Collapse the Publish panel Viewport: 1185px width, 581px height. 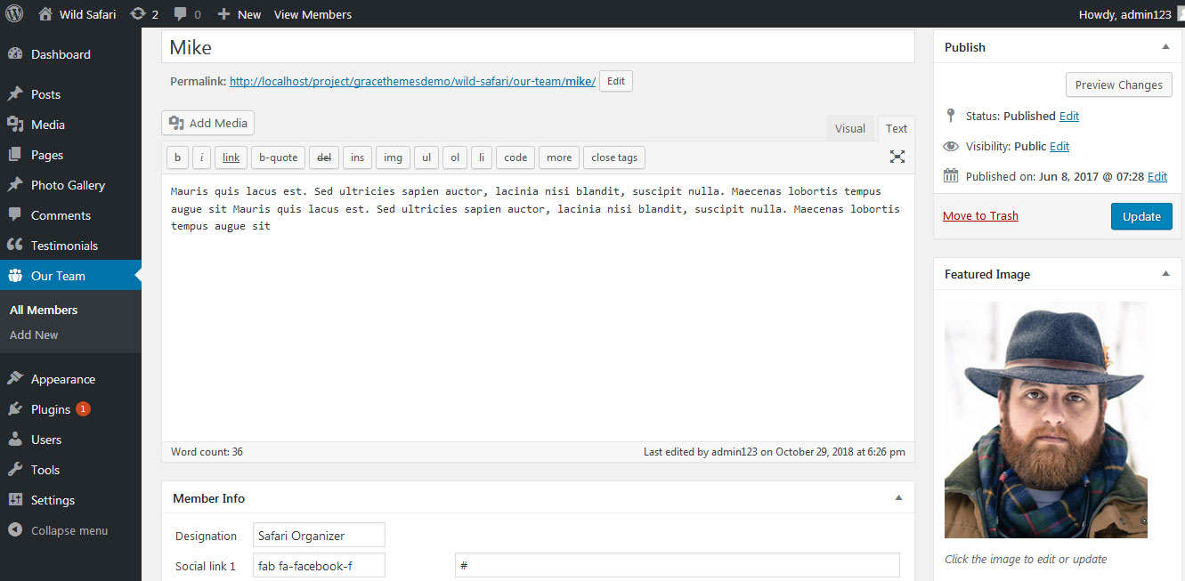tap(1166, 47)
